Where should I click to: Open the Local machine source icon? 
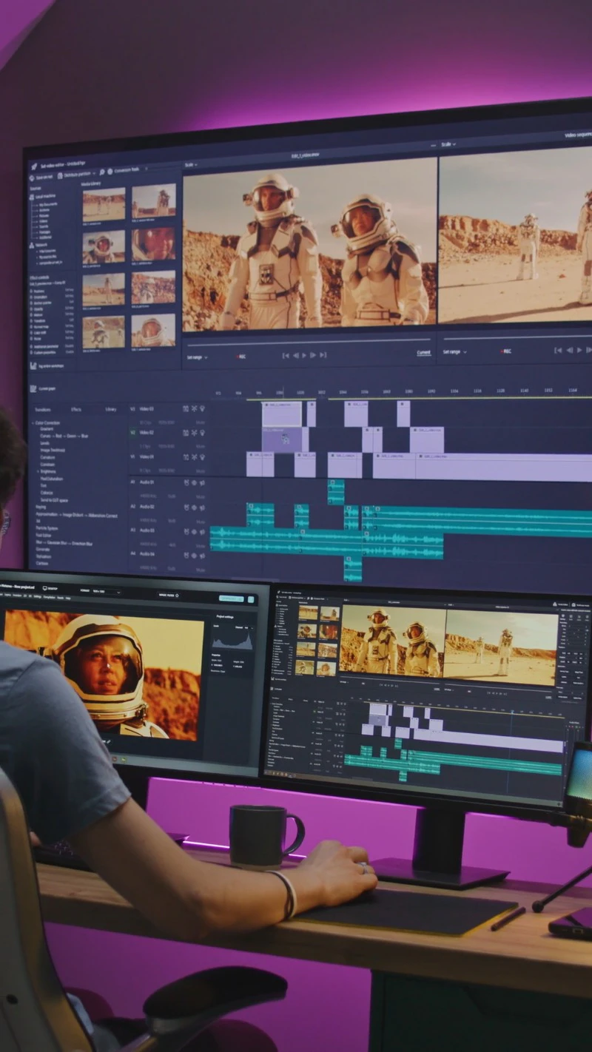click(x=32, y=198)
